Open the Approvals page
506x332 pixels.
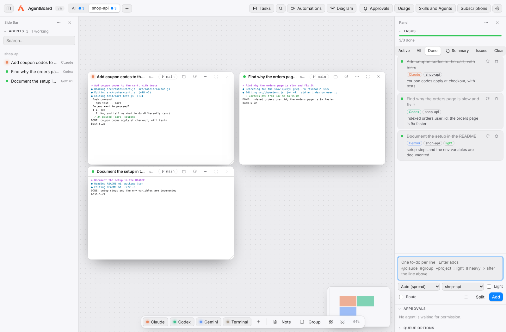pos(376,8)
